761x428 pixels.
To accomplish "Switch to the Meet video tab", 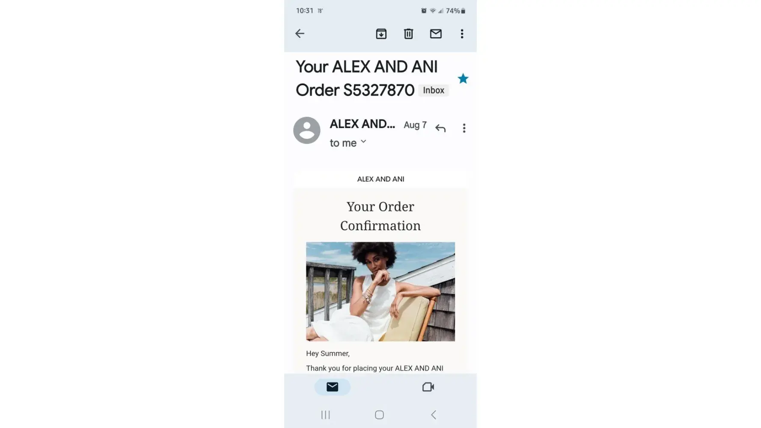I will click(x=428, y=387).
